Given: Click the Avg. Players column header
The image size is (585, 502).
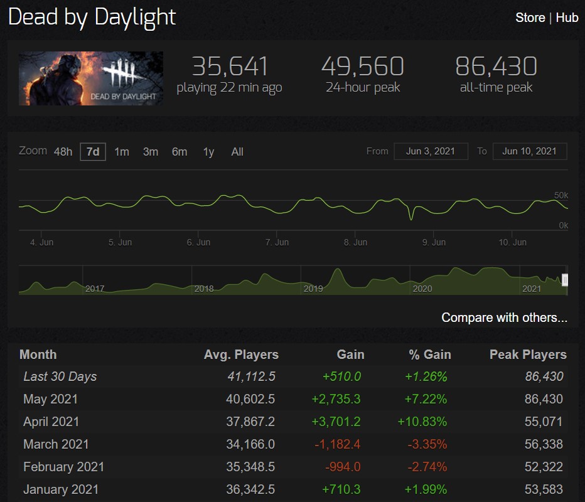Looking at the screenshot, I should [241, 355].
